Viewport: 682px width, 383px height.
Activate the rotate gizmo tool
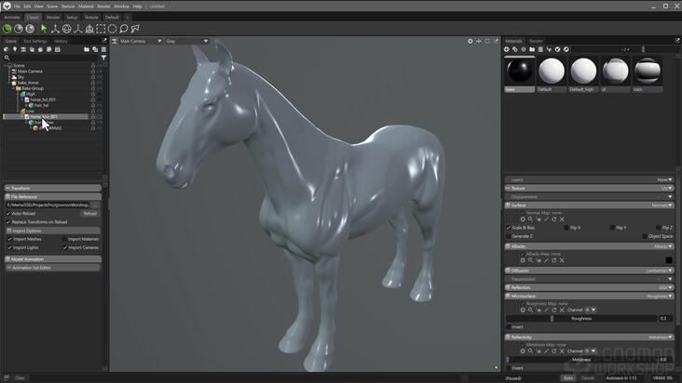click(x=66, y=29)
